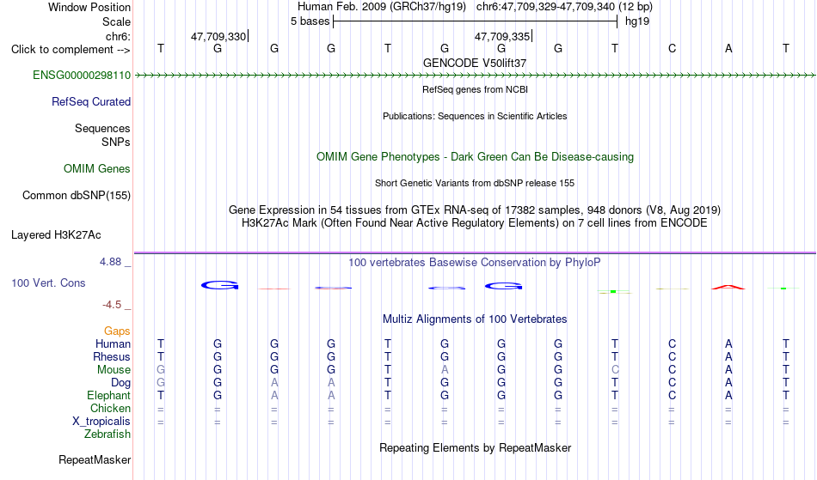
Task: Click 'Short Genetic Variants from dbSNP release 155'
Action: (475, 183)
